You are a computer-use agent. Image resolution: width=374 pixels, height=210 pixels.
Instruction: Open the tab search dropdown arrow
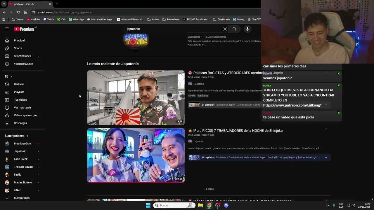coord(4,4)
